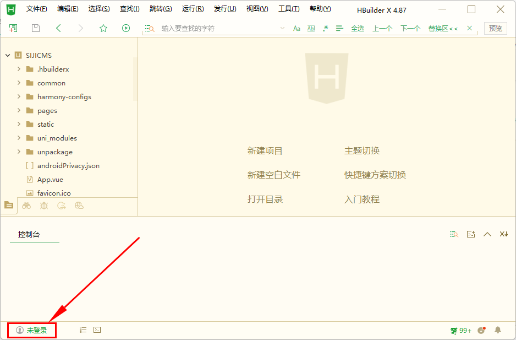Click the bug debug panel icon

[x=44, y=206]
